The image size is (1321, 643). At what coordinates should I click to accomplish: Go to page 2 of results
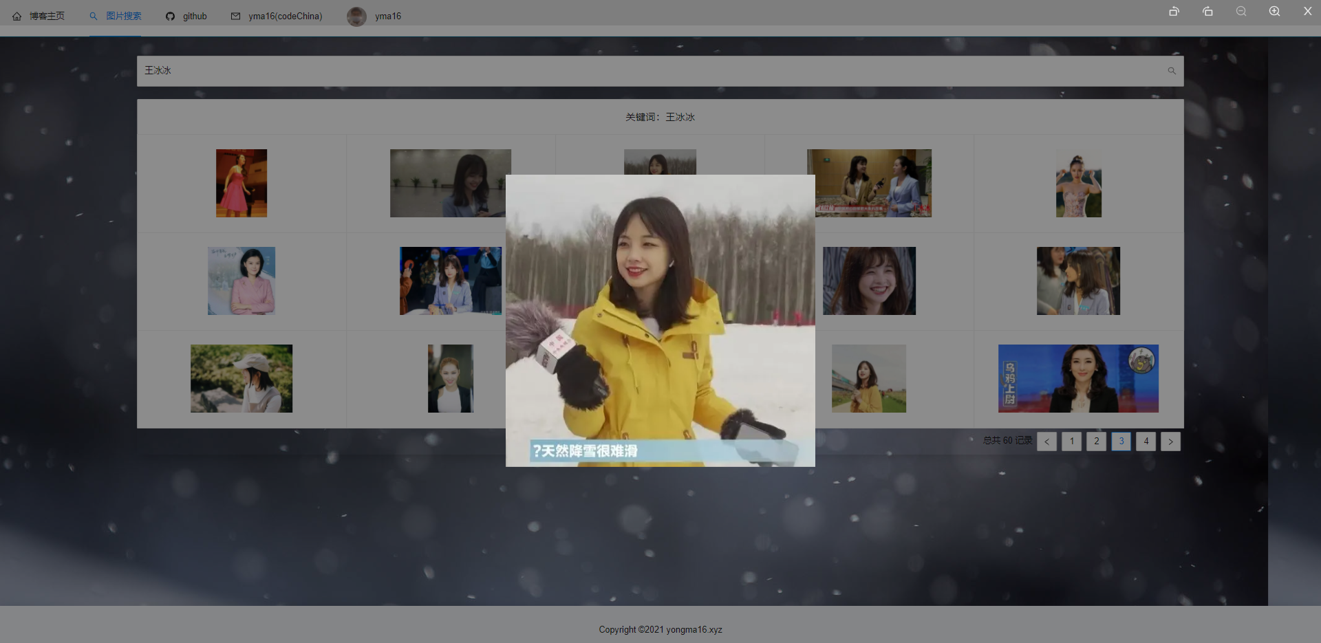coord(1096,442)
